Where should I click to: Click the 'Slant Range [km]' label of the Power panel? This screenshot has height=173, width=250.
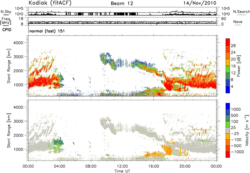(x=9, y=66)
